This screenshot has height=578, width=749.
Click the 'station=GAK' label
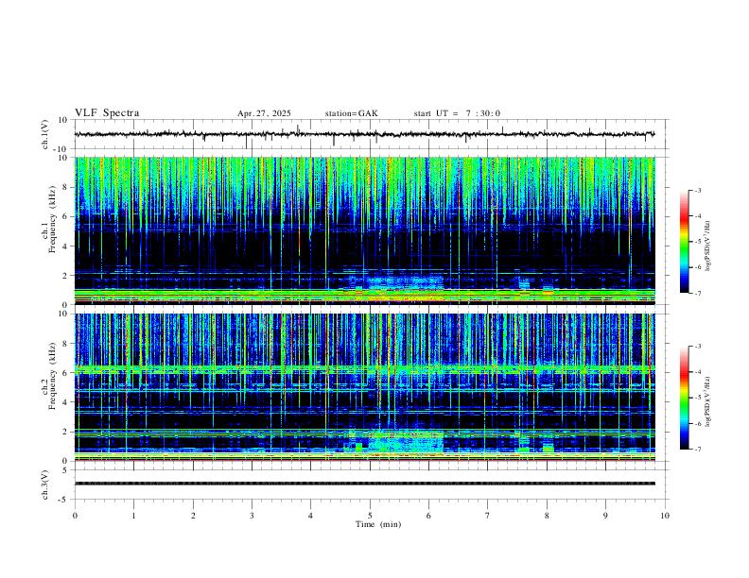pyautogui.click(x=351, y=113)
